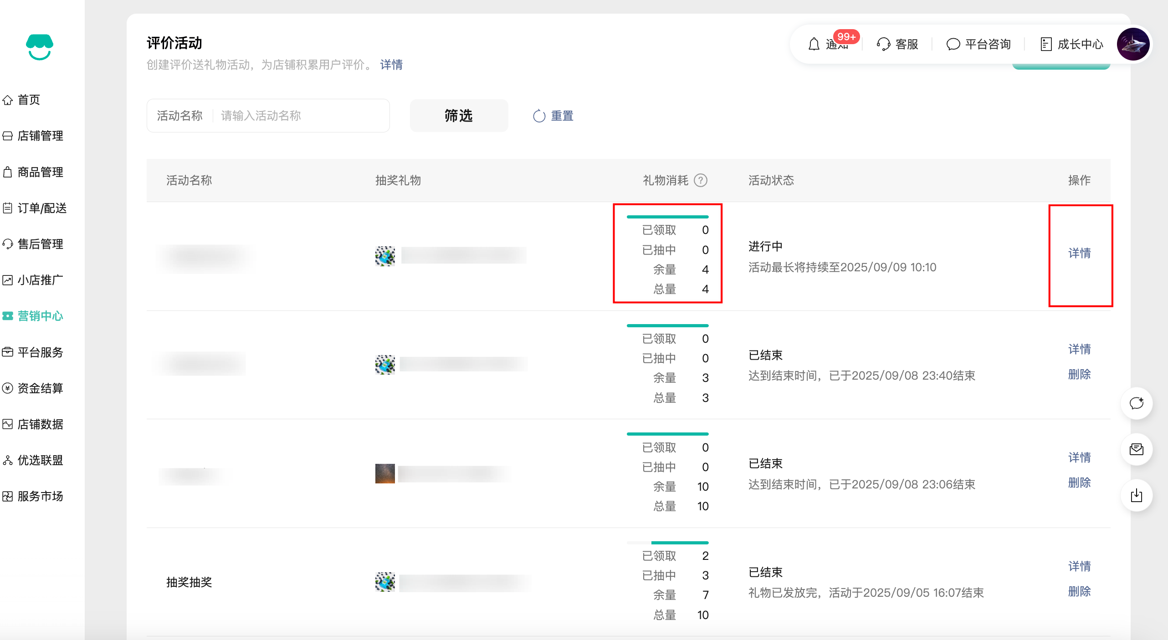Click the gift consumption help question icon

[x=701, y=181]
